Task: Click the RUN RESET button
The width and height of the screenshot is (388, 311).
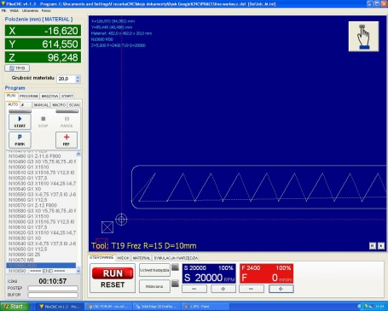Action: 113,279
